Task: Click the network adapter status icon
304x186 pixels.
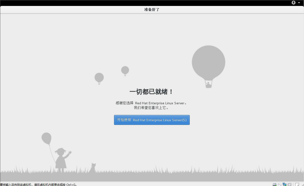Action: (284, 184)
